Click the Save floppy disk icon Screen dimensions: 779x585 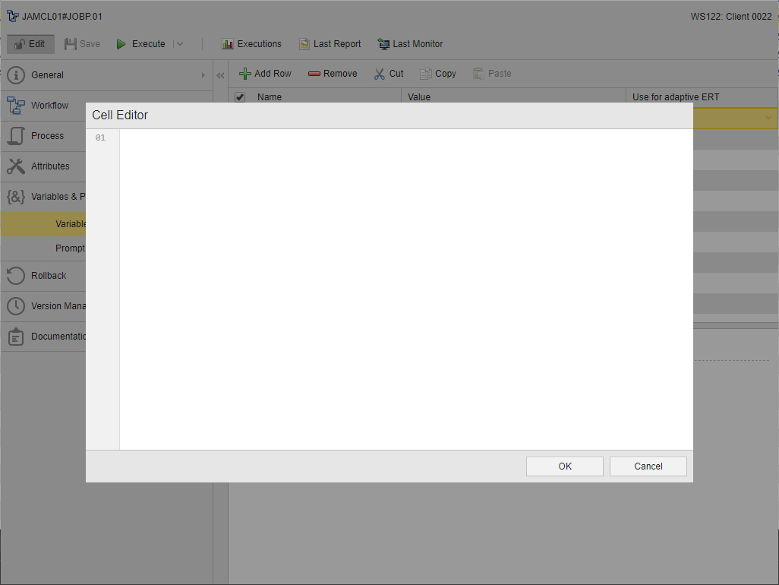[71, 44]
